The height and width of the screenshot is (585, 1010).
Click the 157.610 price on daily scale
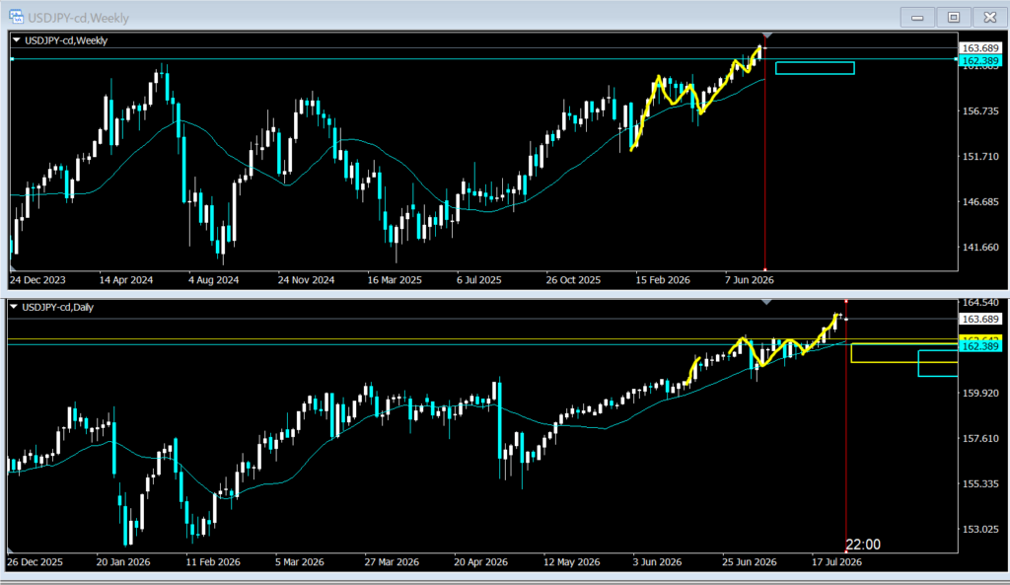(x=980, y=438)
